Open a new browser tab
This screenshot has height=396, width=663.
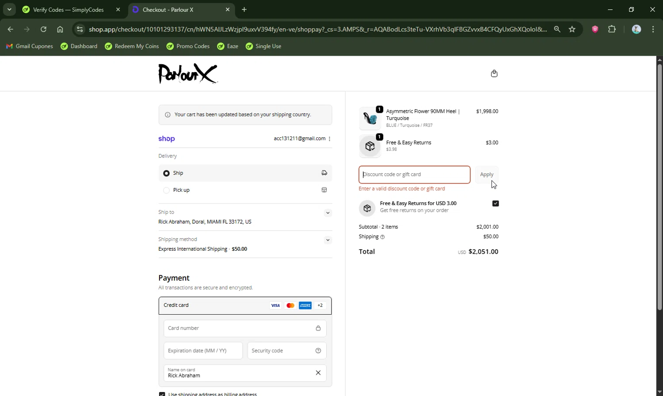(x=244, y=9)
